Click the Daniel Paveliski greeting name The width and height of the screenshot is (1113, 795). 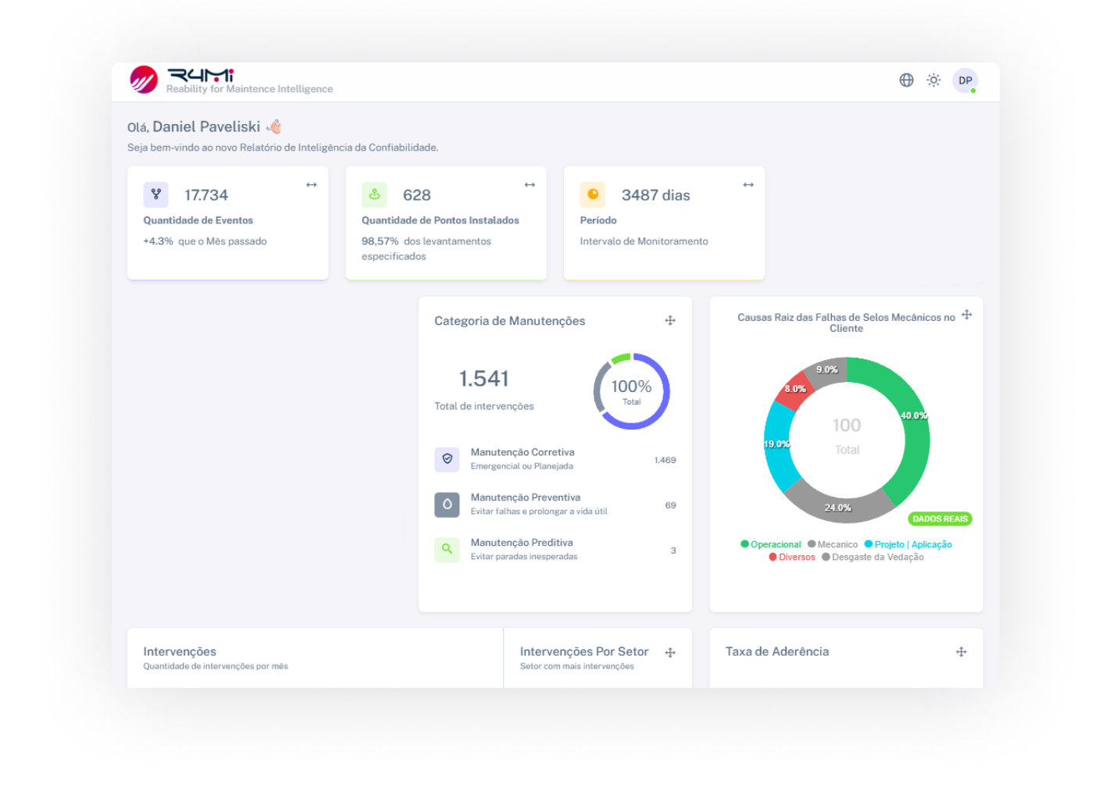click(x=208, y=126)
